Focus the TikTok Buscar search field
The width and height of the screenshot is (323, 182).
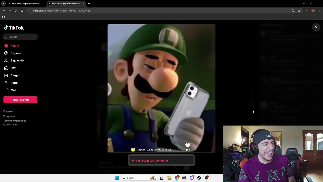[20, 37]
